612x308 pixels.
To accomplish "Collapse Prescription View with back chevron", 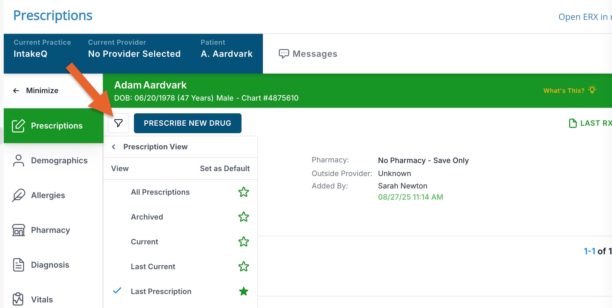I will click(114, 147).
